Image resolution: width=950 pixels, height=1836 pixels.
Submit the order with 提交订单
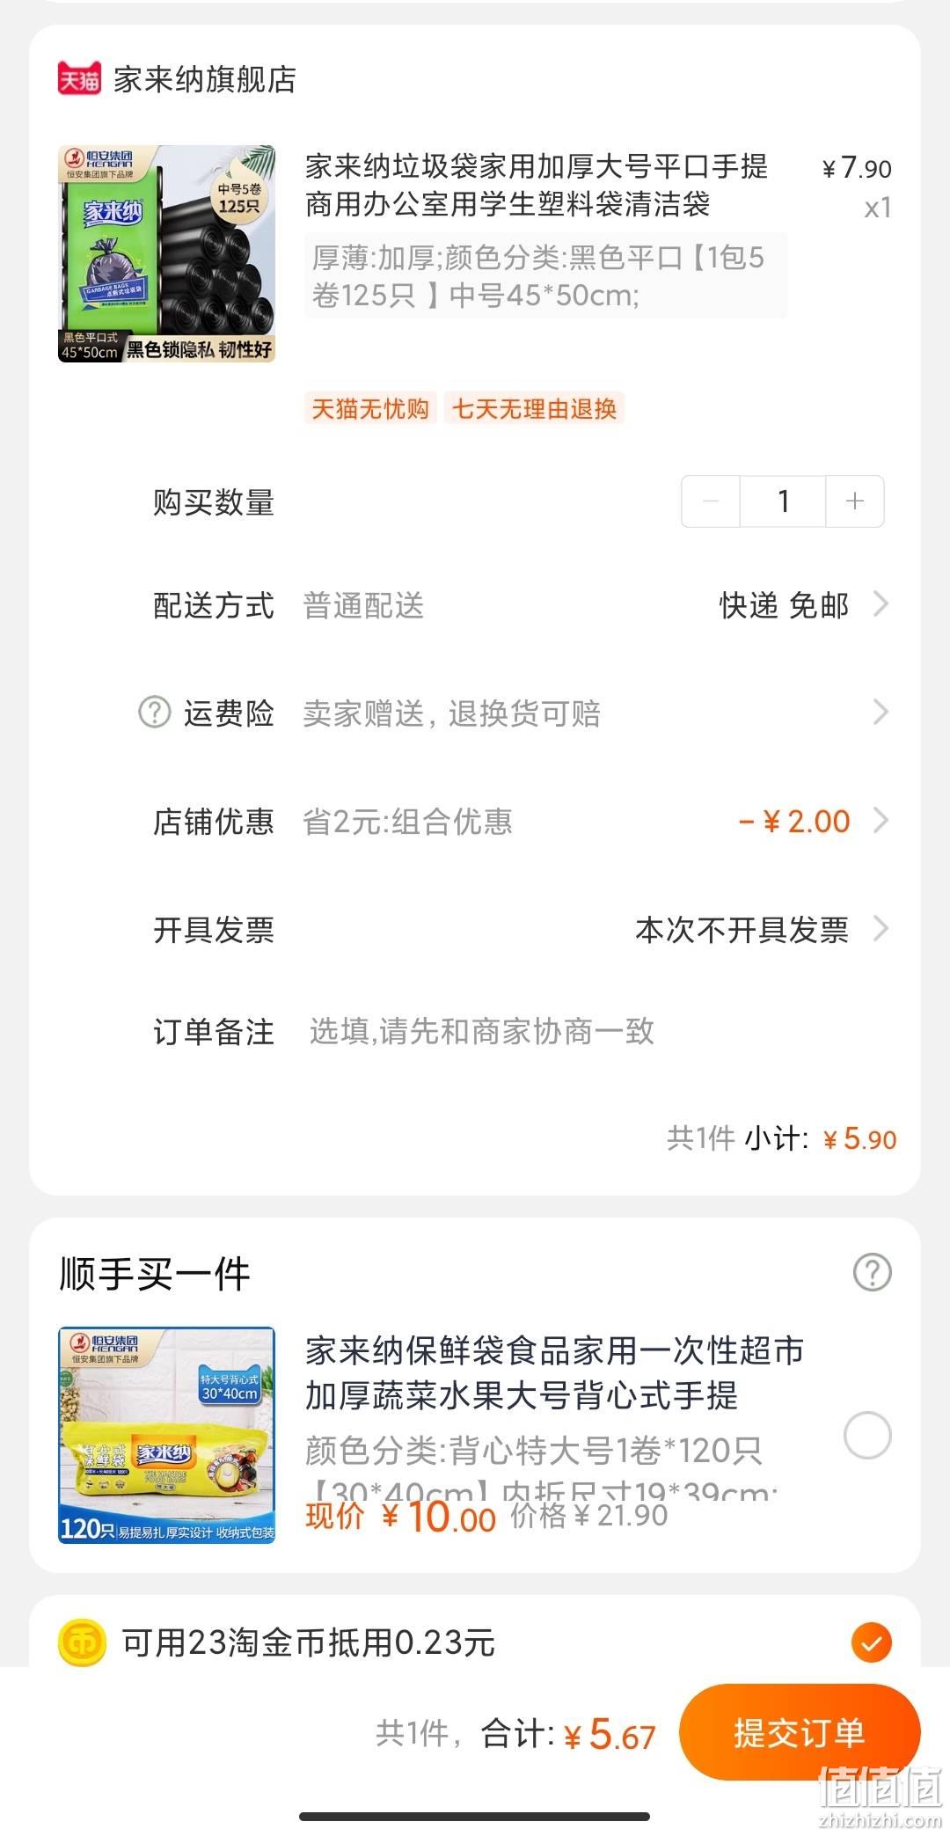click(x=800, y=1733)
